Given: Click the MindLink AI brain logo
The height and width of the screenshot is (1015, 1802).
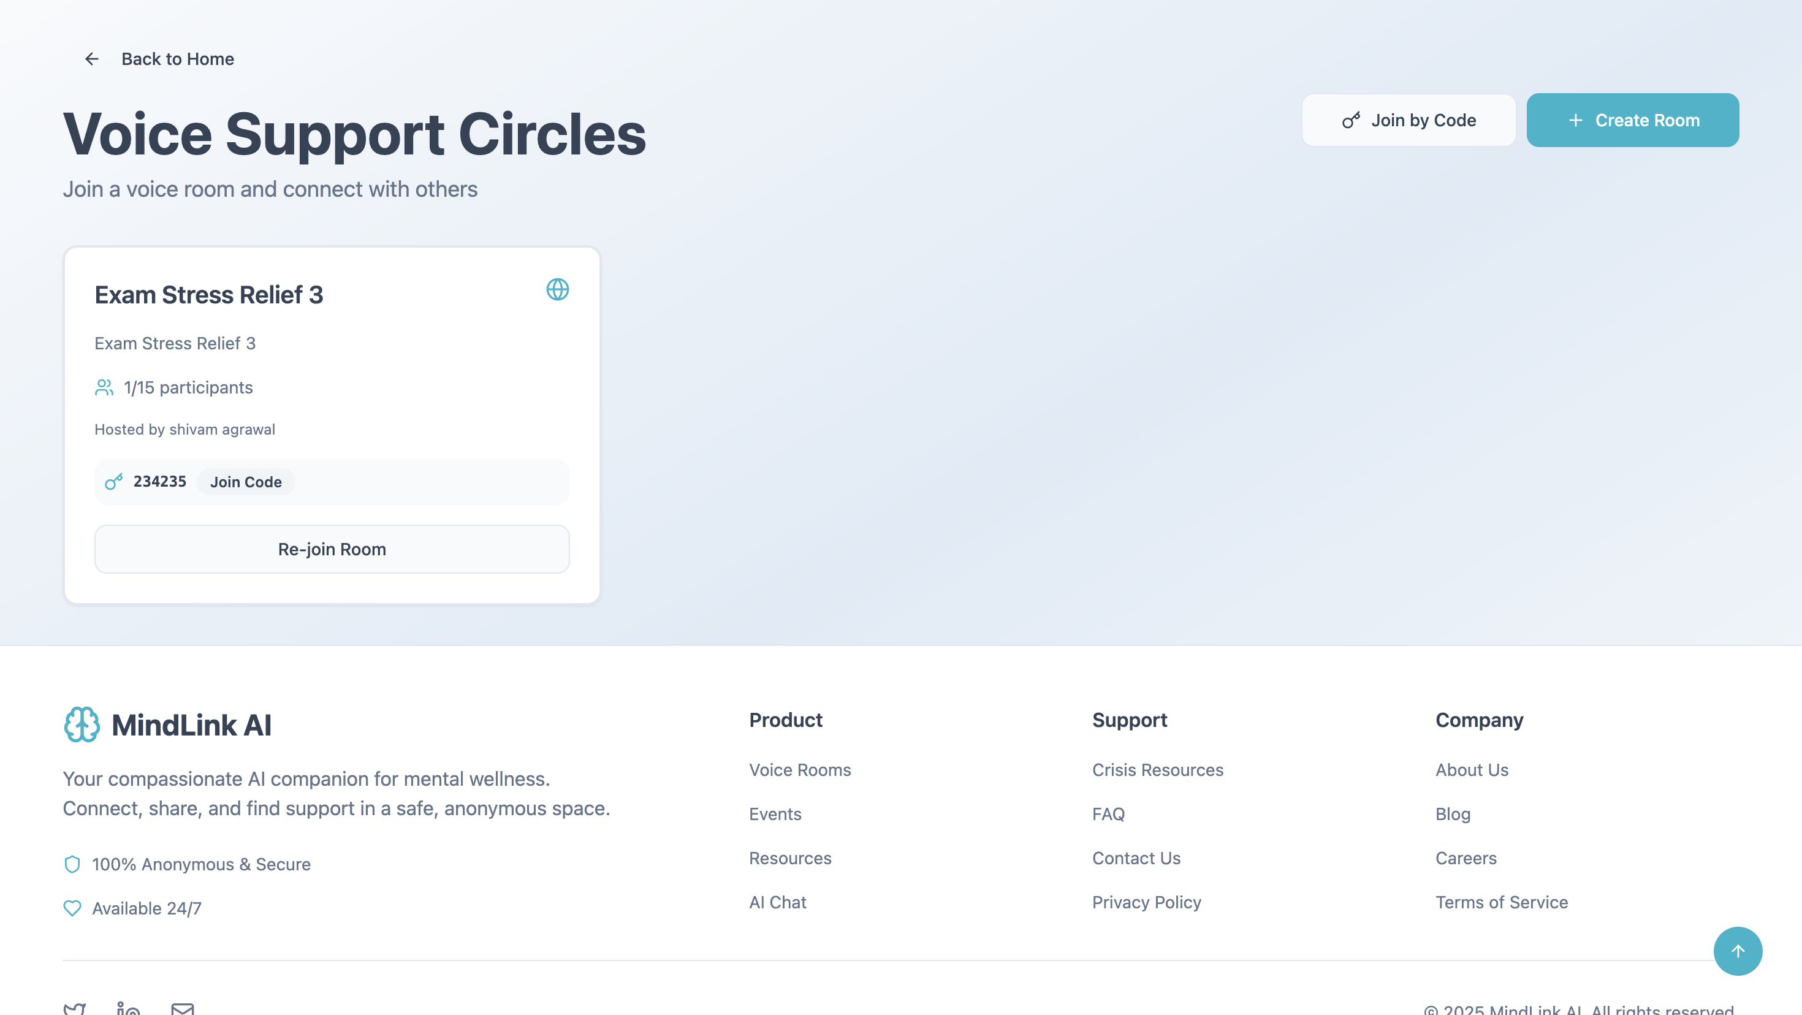Looking at the screenshot, I should pos(82,724).
